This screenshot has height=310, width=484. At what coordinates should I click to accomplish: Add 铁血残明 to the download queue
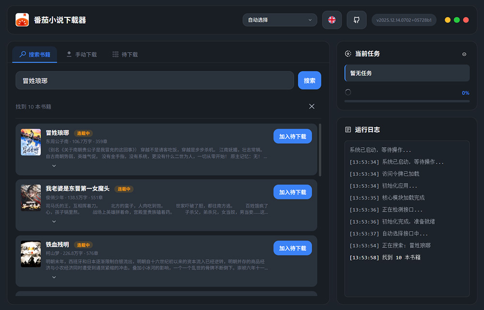click(x=293, y=248)
